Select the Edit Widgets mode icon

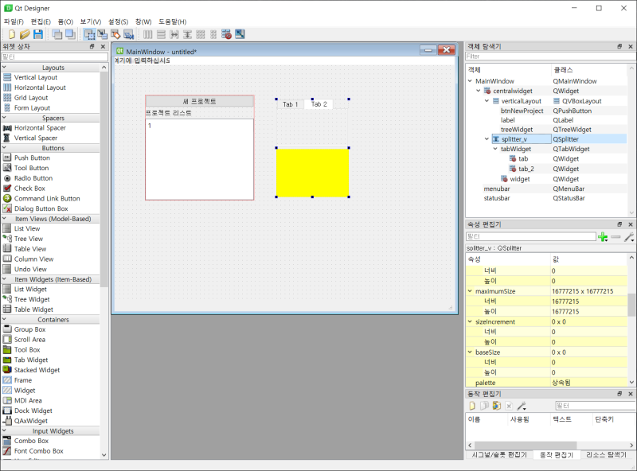coord(89,34)
